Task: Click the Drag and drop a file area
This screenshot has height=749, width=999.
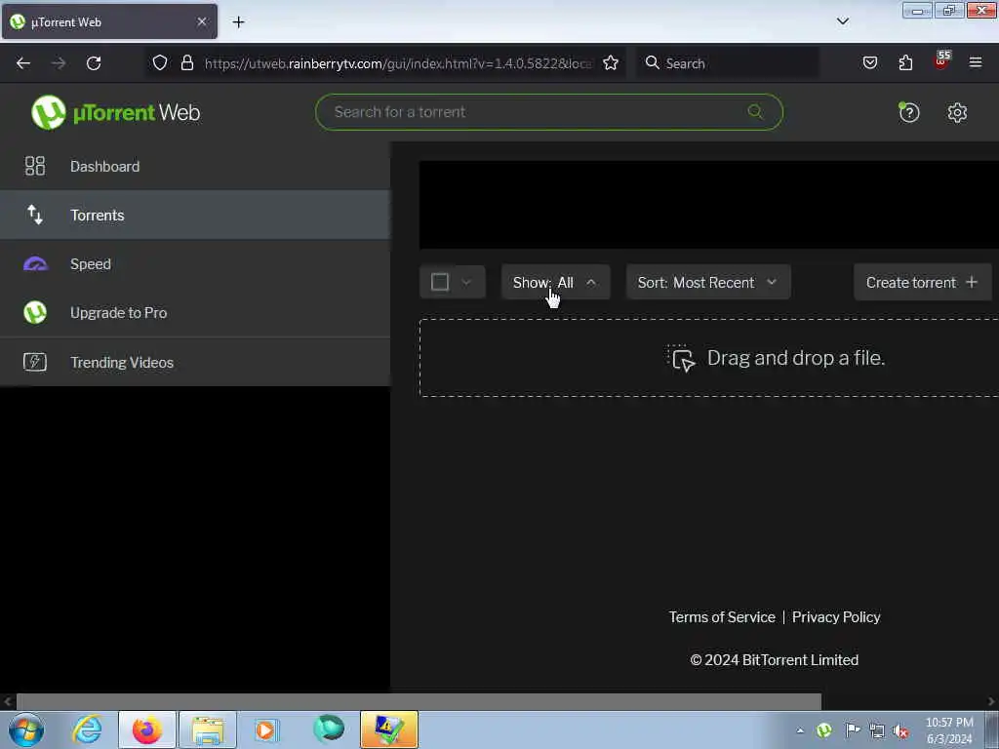Action: [x=708, y=358]
